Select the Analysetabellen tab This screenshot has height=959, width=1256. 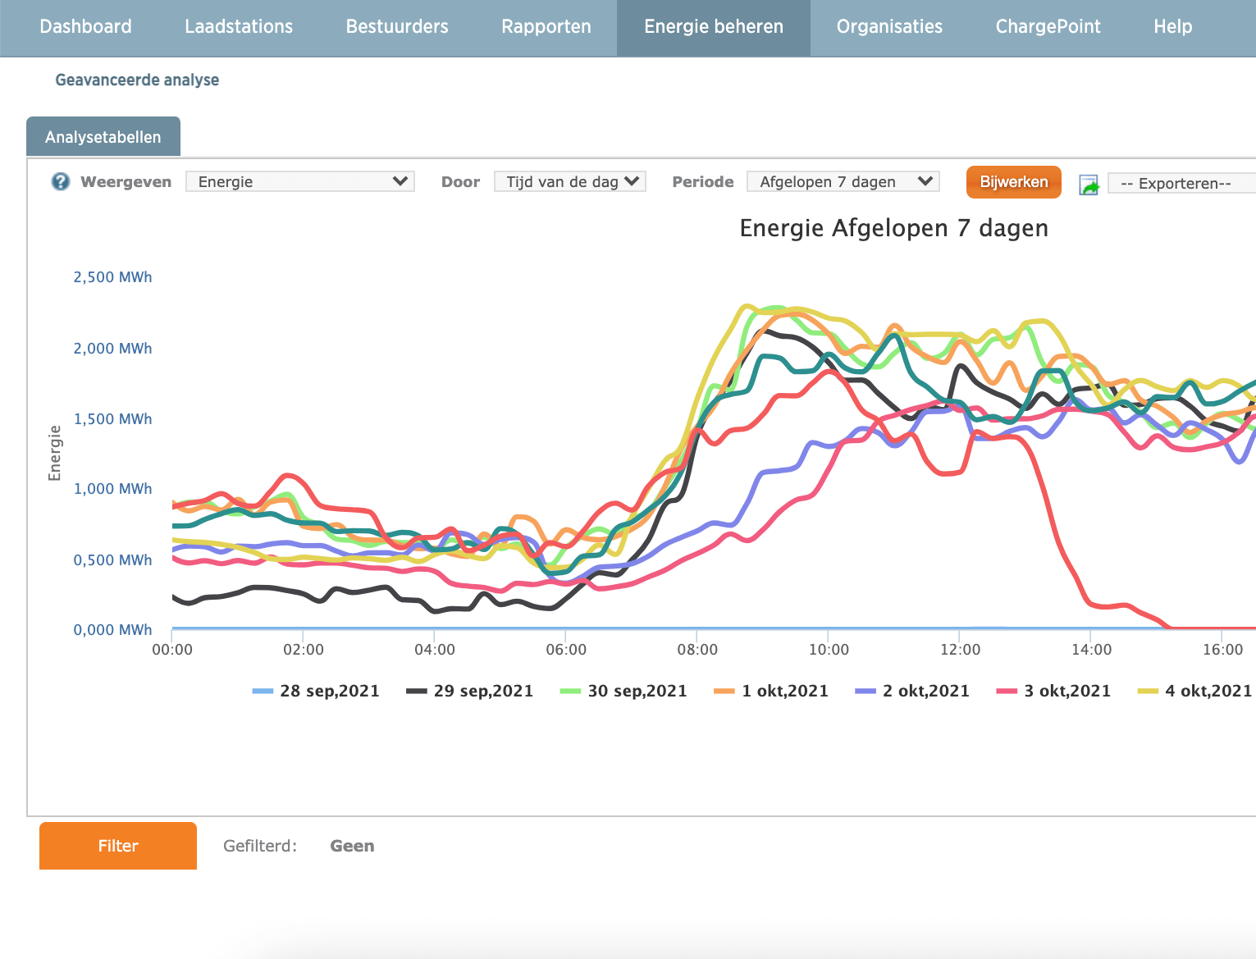pos(103,137)
